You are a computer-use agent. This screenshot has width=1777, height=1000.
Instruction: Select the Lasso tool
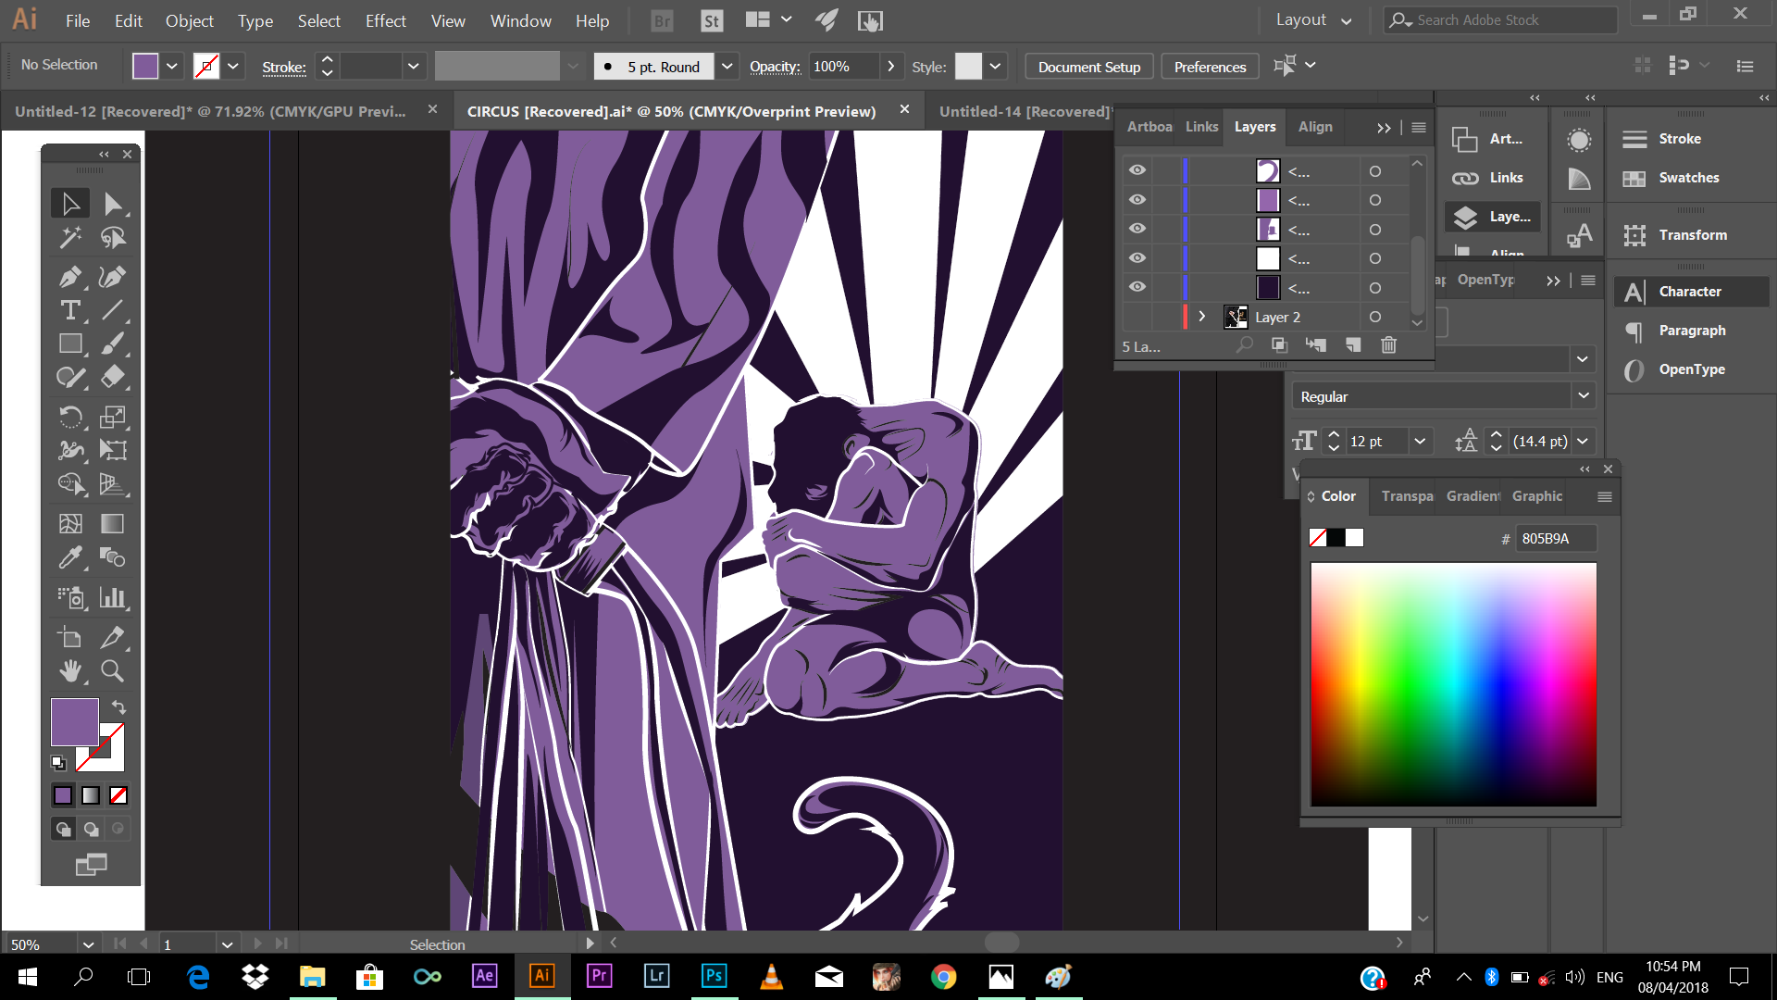pos(113,238)
